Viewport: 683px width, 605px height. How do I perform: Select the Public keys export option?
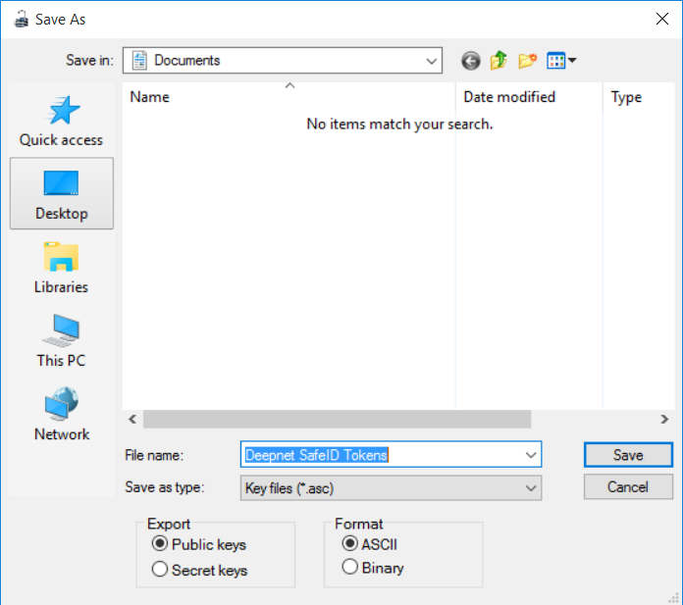pyautogui.click(x=160, y=544)
